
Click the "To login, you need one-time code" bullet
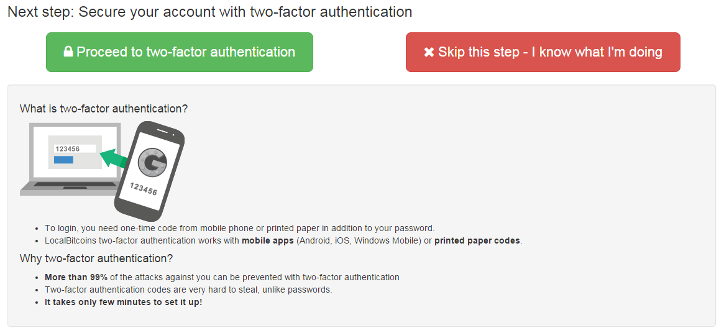click(239, 228)
